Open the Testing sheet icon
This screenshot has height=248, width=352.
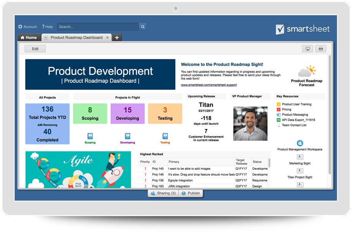165,136
